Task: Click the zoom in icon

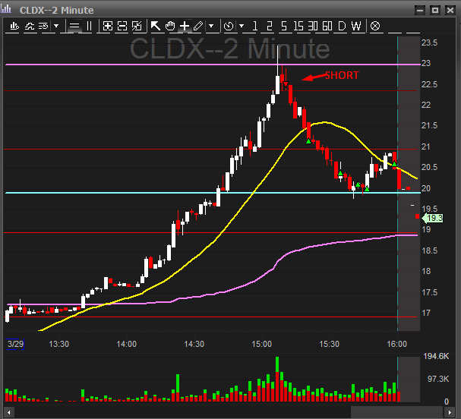Action: point(108,26)
